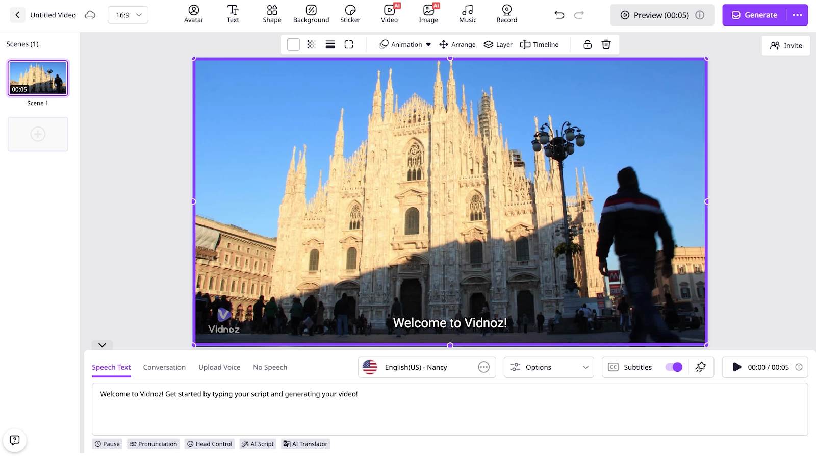Select the 'Welcome to Vidnoz!' subtitle on canvas
The height and width of the screenshot is (456, 816).
coord(450,323)
